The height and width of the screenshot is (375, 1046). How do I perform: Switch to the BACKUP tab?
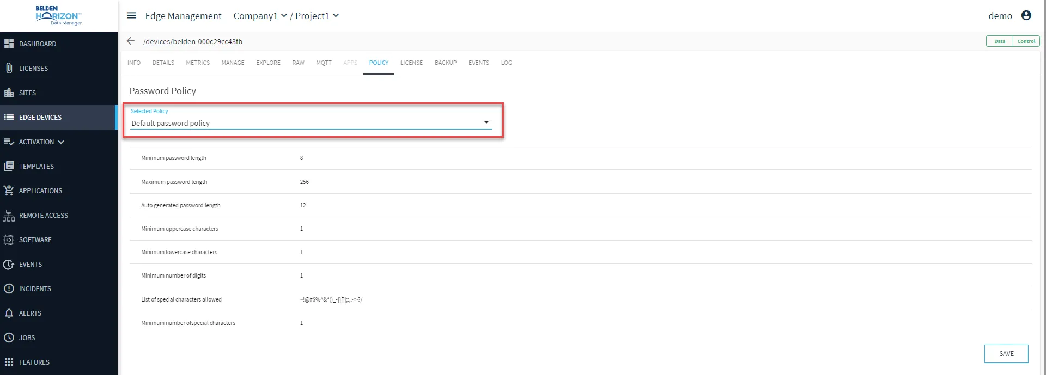(x=446, y=63)
